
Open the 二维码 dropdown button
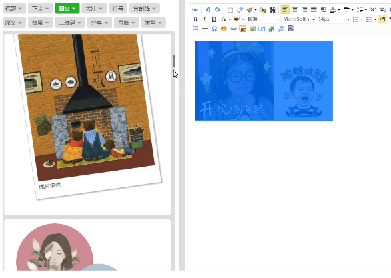click(x=70, y=23)
